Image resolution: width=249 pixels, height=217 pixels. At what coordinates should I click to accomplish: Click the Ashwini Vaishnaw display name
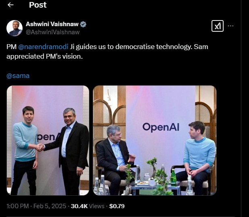pyautogui.click(x=52, y=24)
